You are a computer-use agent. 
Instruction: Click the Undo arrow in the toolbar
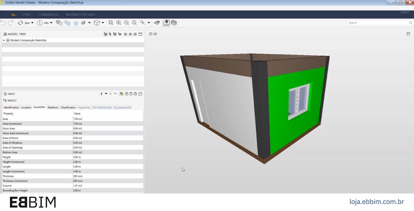(x=3, y=23)
